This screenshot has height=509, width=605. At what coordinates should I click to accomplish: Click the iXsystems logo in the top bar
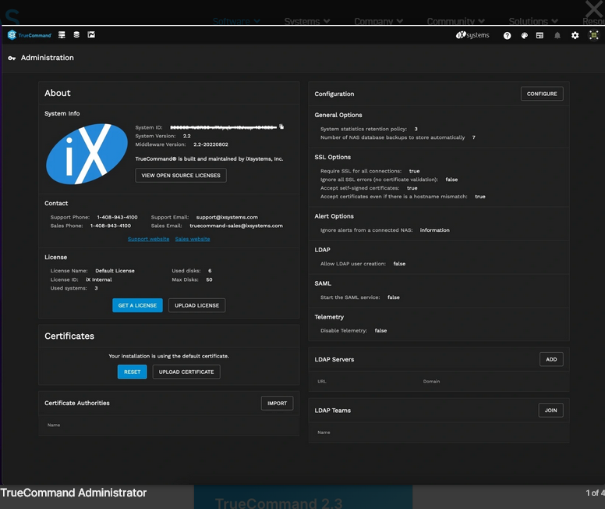[472, 35]
